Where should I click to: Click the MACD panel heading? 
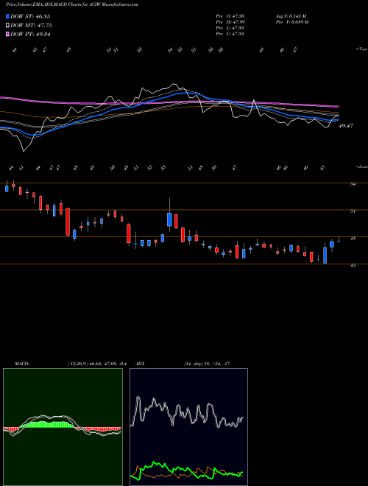[22, 364]
